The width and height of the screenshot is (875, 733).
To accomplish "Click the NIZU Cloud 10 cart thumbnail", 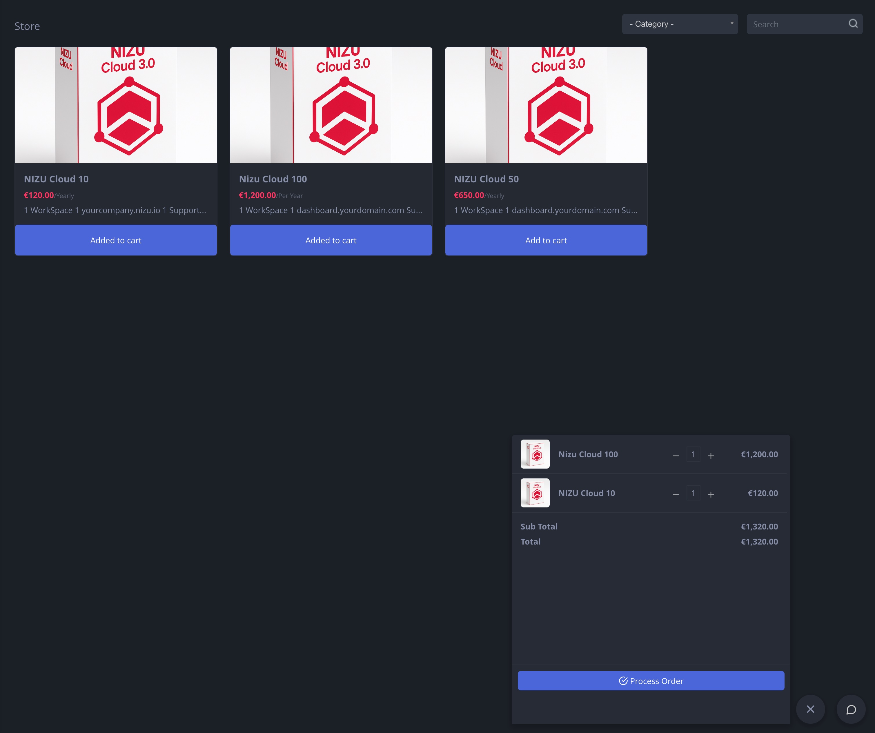I will tap(535, 493).
